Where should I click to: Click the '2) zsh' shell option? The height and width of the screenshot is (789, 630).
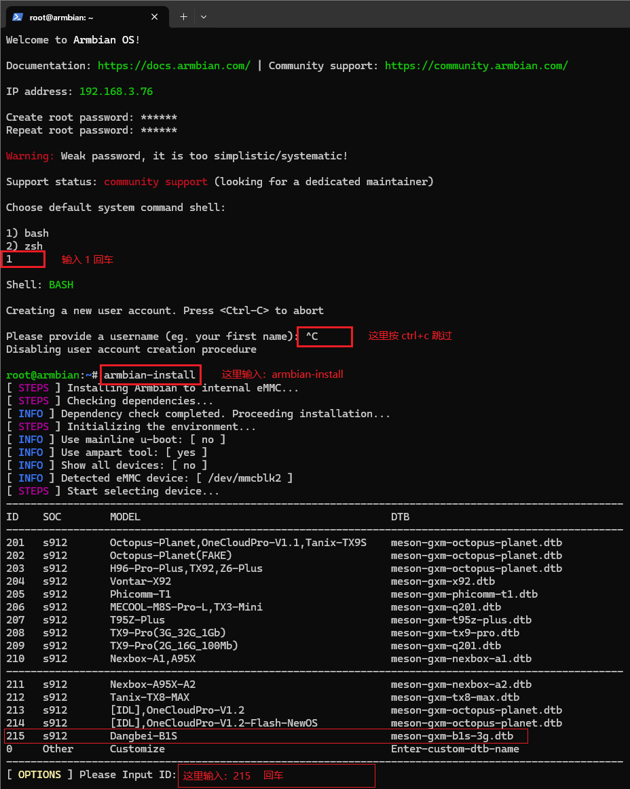point(24,246)
